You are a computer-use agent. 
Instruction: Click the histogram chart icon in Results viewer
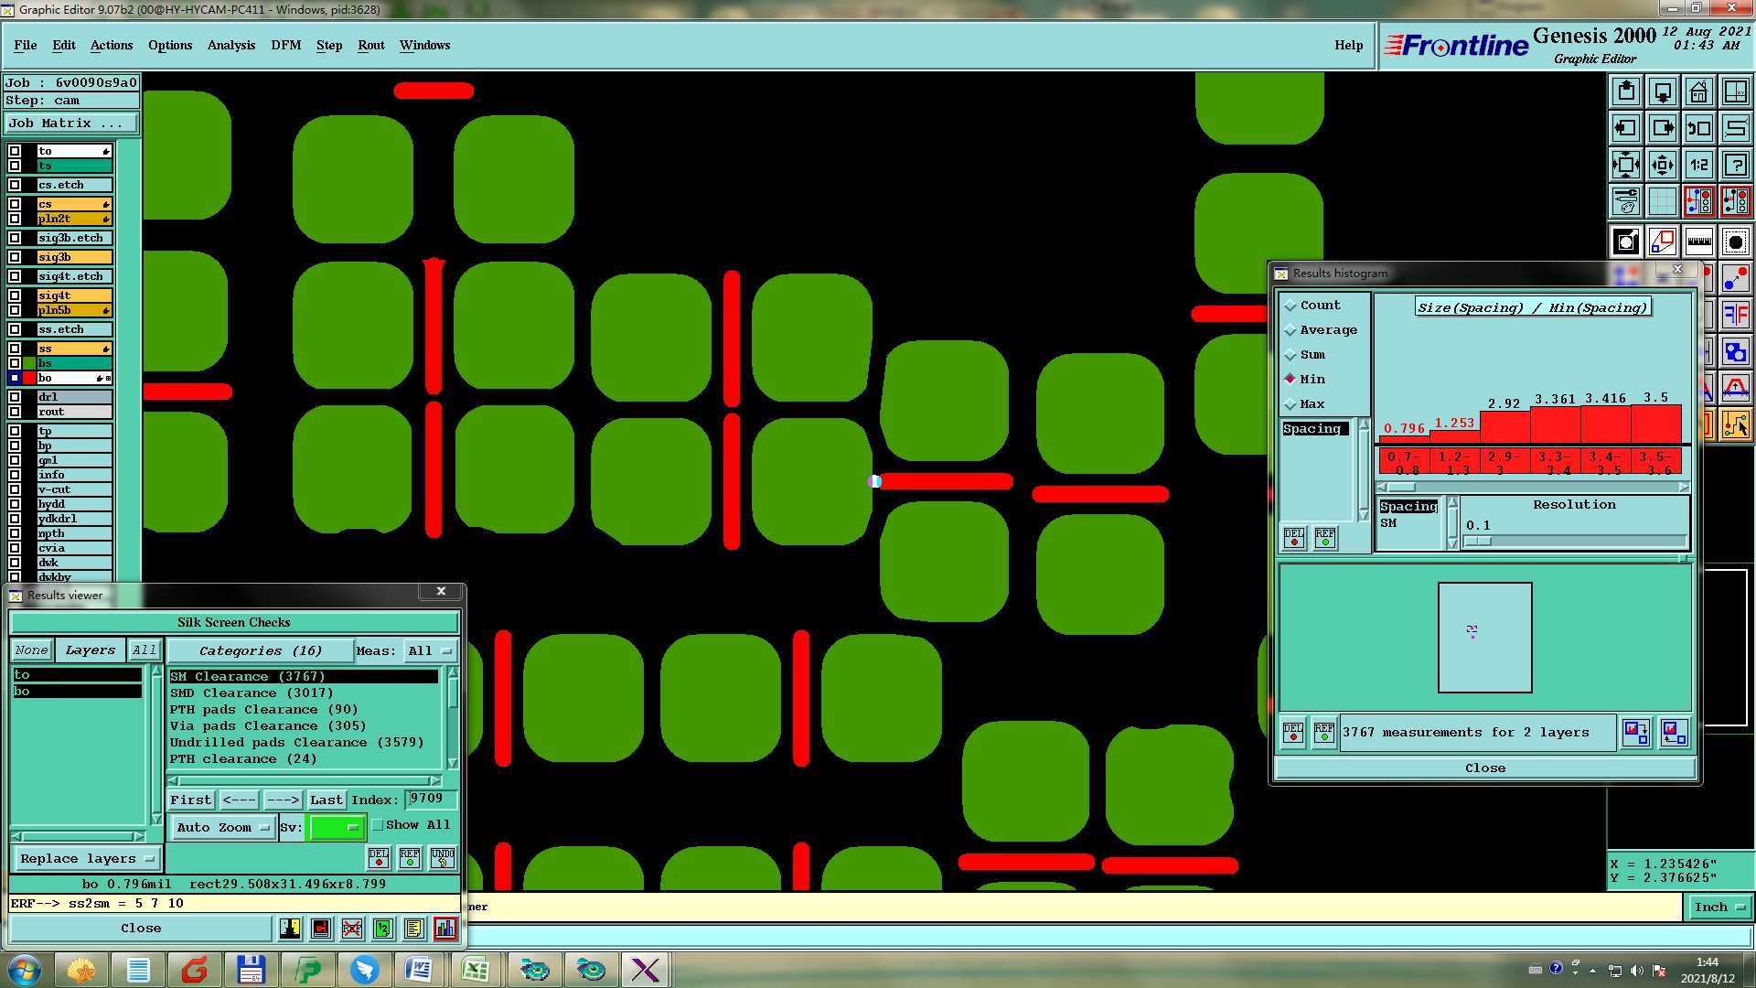tap(445, 929)
